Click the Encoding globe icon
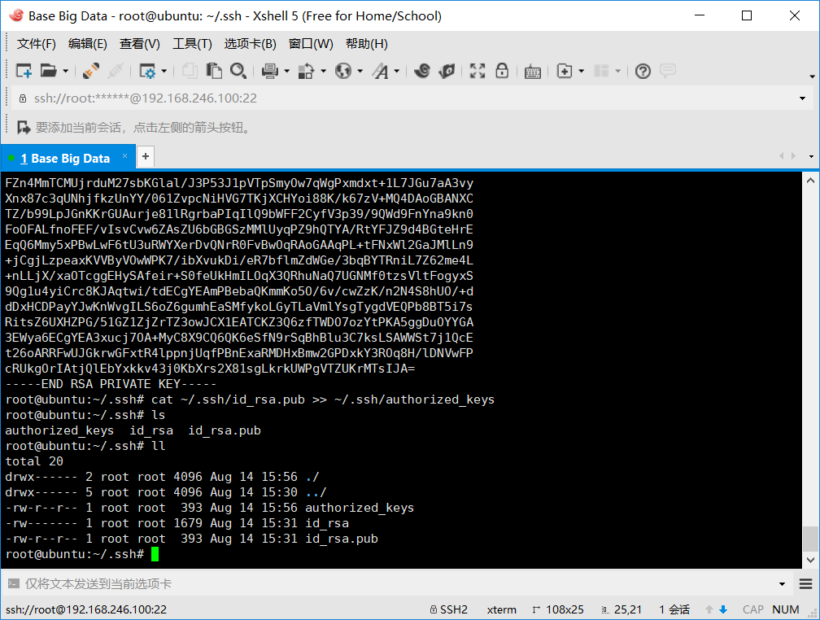The width and height of the screenshot is (820, 620). (343, 71)
